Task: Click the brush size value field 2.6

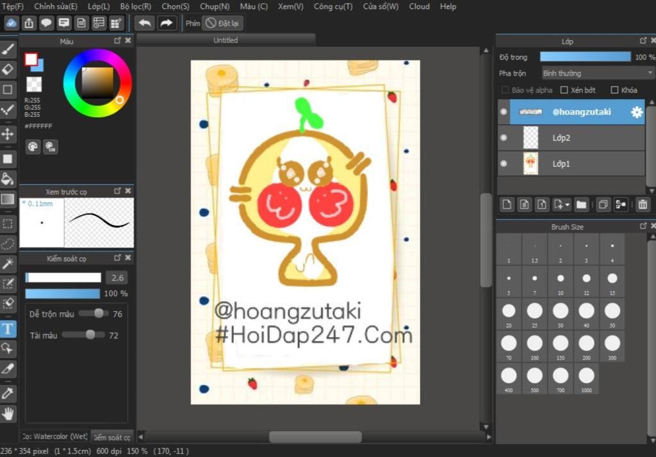Action: click(117, 278)
